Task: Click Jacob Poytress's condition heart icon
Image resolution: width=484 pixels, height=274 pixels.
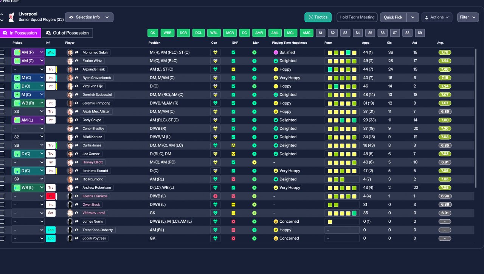Action: tap(216, 239)
